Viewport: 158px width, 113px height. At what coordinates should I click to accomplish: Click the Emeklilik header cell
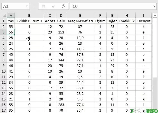(127, 21)
